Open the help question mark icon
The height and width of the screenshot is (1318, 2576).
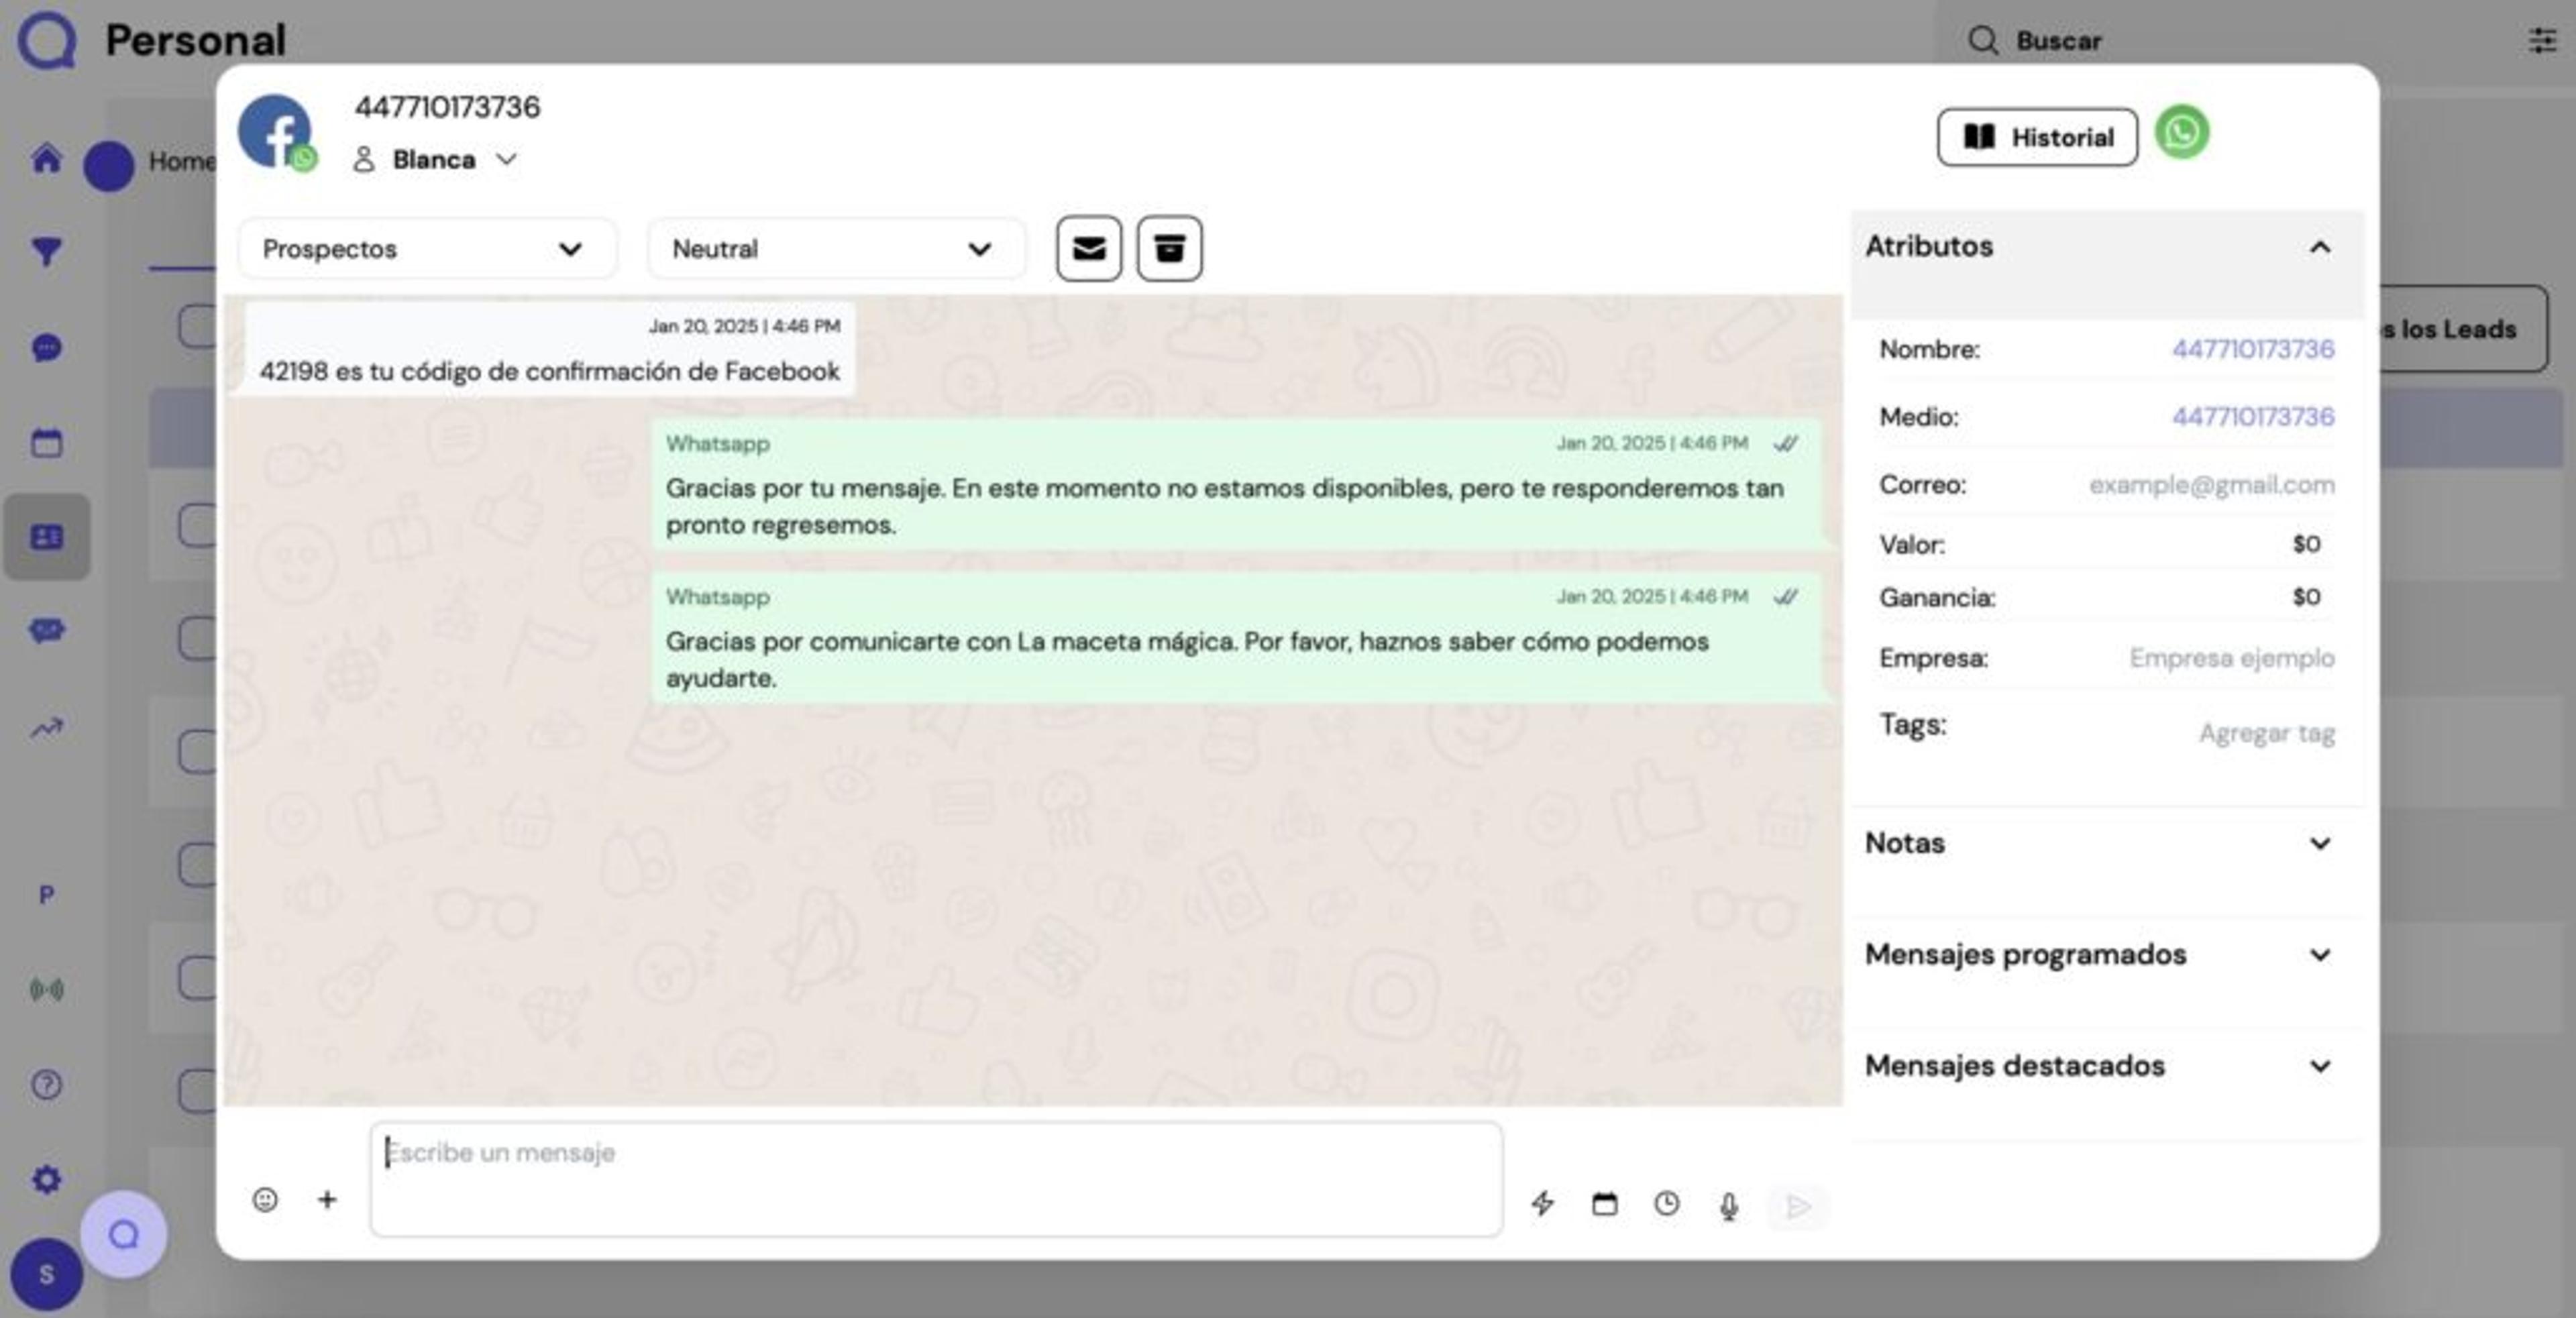pos(46,1084)
